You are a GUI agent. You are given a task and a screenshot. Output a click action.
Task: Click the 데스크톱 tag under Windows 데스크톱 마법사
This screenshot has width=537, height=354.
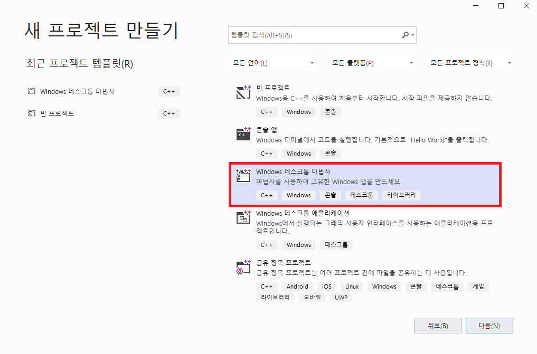(362, 195)
